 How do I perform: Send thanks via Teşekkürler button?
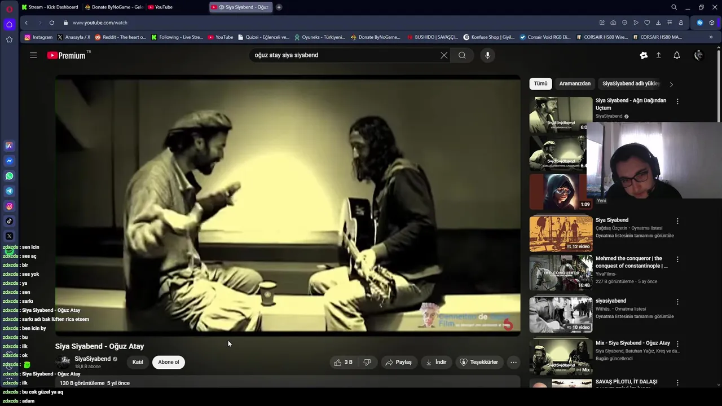pyautogui.click(x=479, y=362)
